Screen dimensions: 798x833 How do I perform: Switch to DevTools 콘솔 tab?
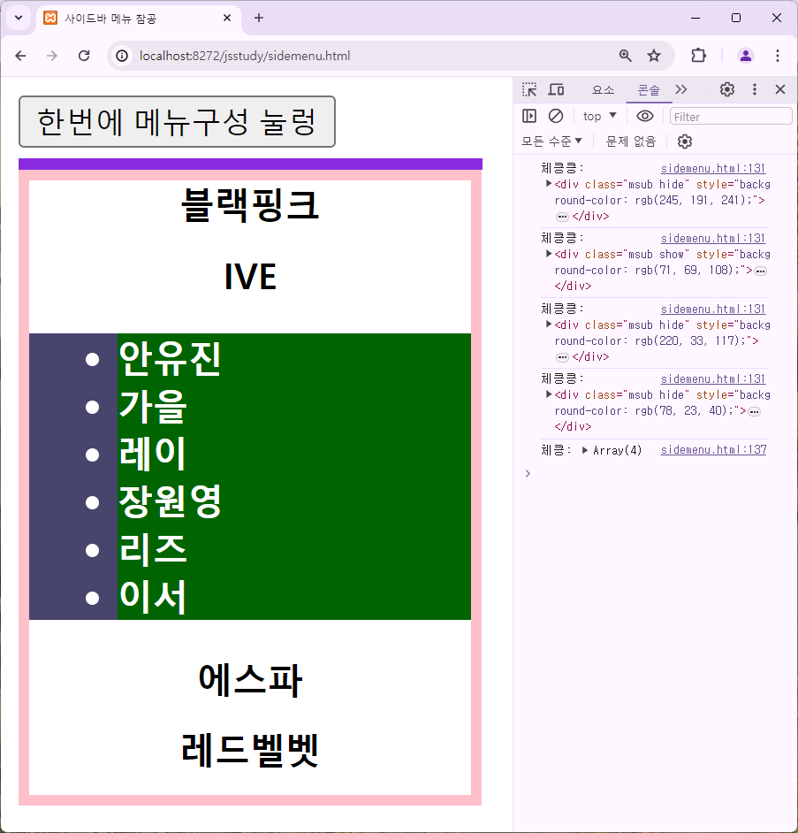(649, 90)
